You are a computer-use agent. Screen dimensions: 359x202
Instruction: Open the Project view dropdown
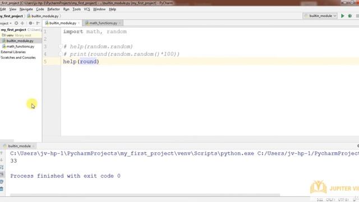tap(6, 24)
